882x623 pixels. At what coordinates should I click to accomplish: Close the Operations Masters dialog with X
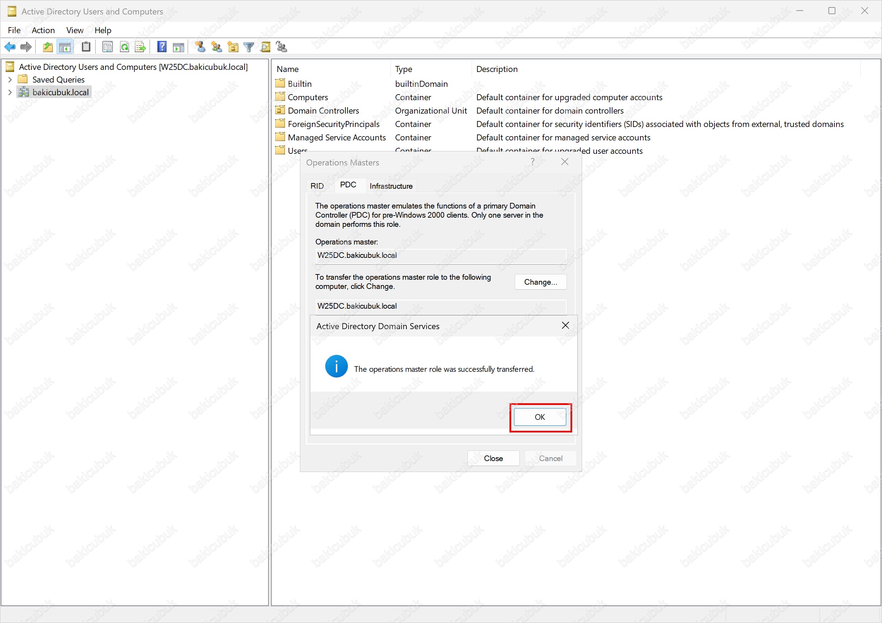565,162
